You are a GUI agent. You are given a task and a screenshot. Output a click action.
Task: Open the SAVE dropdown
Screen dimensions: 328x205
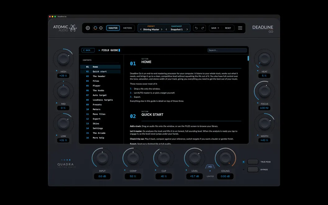tap(215, 28)
